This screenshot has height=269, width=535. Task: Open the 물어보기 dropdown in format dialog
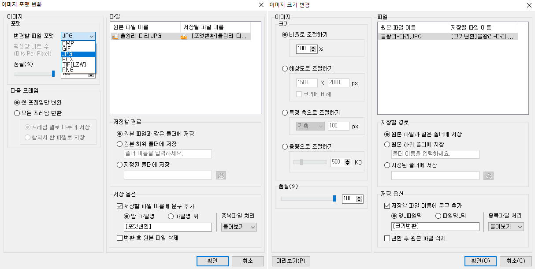click(x=238, y=227)
